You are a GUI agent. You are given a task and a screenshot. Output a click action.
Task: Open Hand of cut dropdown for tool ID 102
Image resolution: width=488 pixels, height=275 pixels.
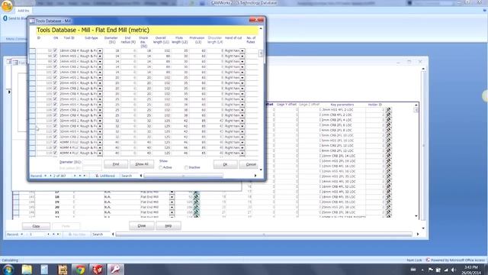tap(242, 78)
